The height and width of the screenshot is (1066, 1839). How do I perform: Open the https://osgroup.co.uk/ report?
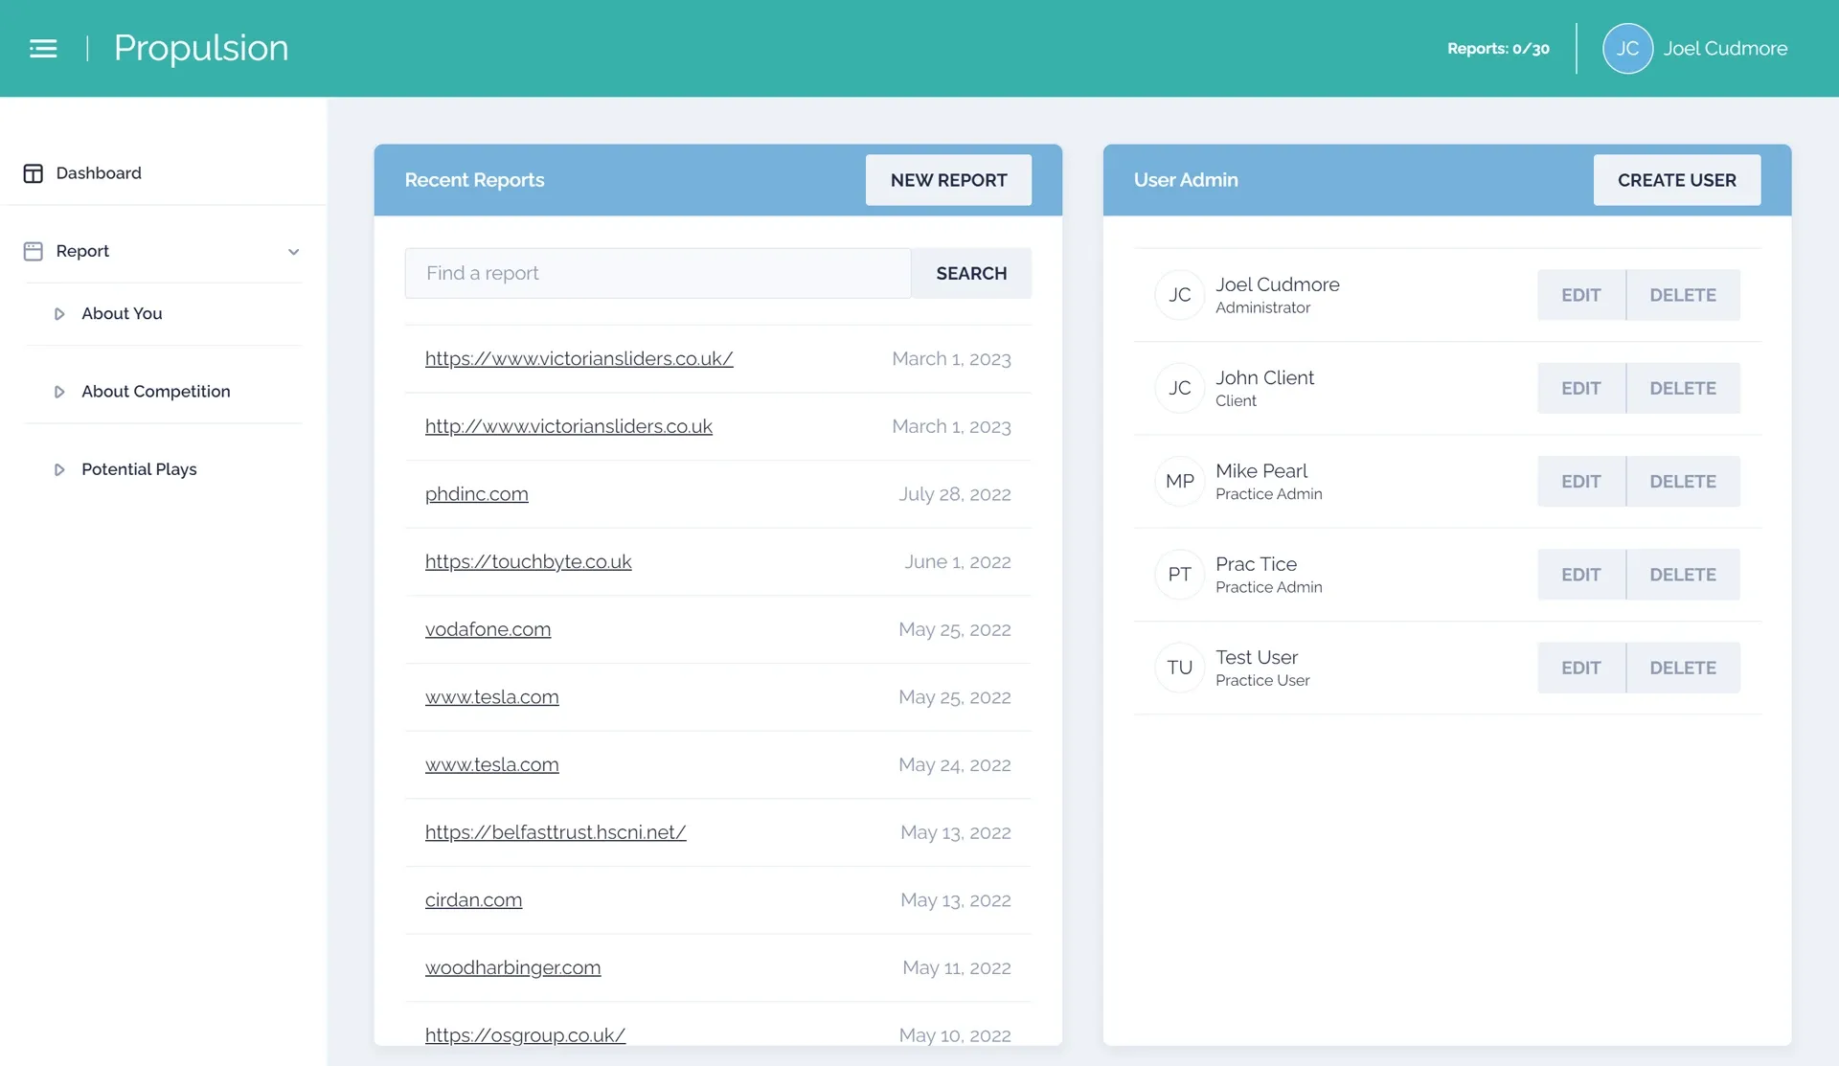click(525, 1035)
